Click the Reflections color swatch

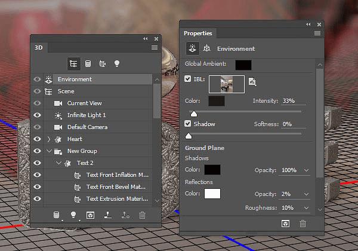pos(212,194)
